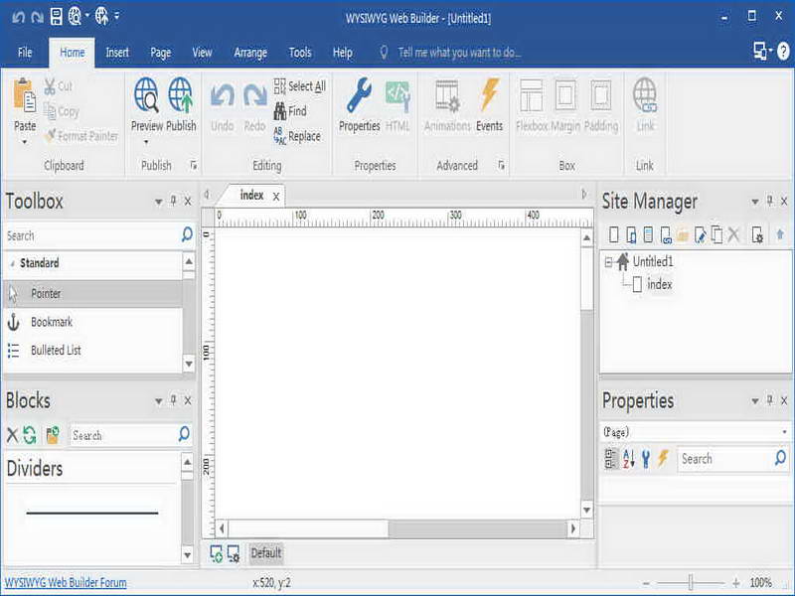
Task: Click the large Undo arrow in Editing group
Action: coord(222,95)
